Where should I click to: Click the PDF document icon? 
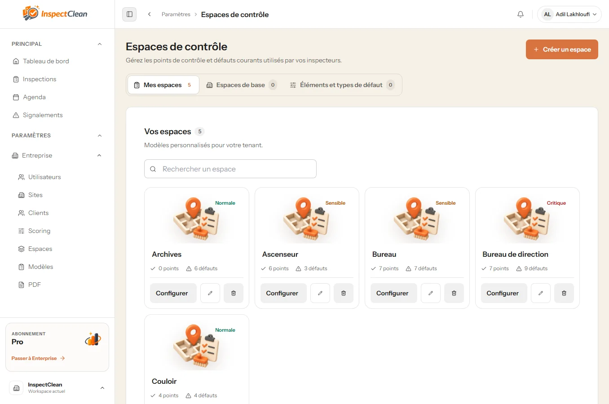(21, 285)
